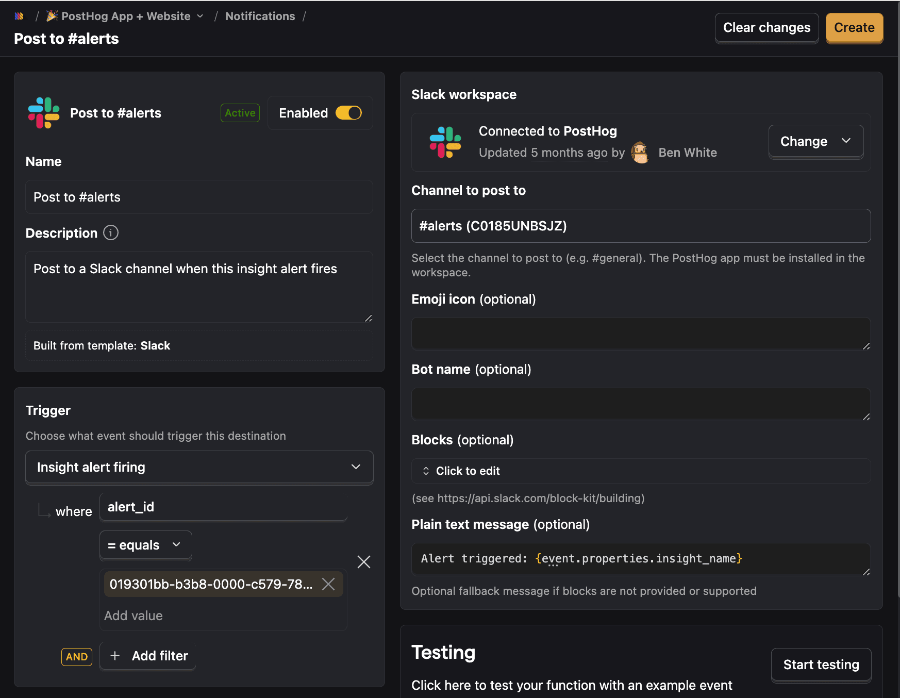Click the alert_id property field
The image size is (900, 698).
point(223,507)
